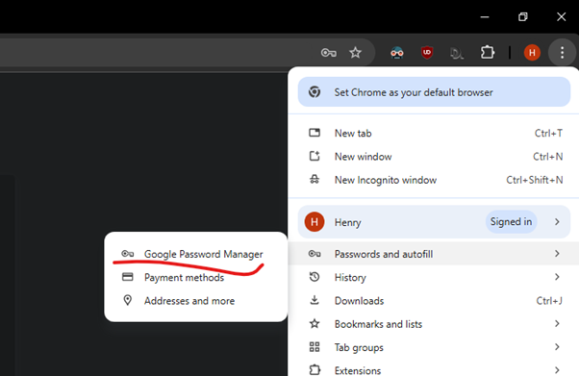Expand the Extensions row chevron
This screenshot has height=376, width=579.
point(557,370)
